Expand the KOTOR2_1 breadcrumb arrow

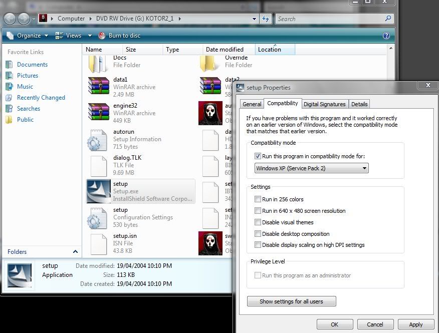click(180, 19)
